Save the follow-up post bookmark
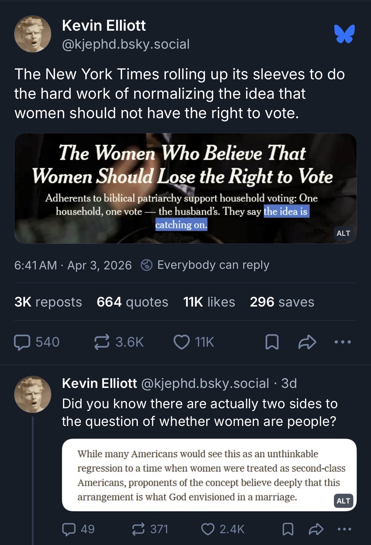 tap(288, 529)
